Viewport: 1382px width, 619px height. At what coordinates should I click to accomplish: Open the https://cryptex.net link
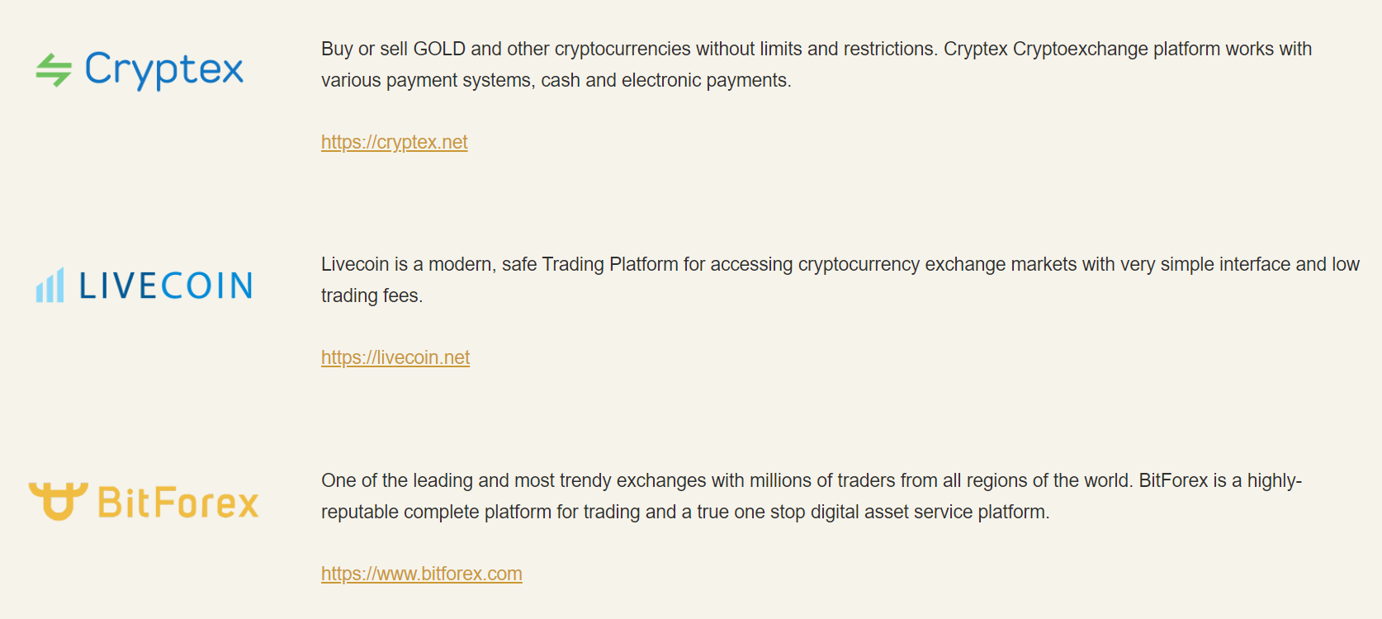coord(395,142)
